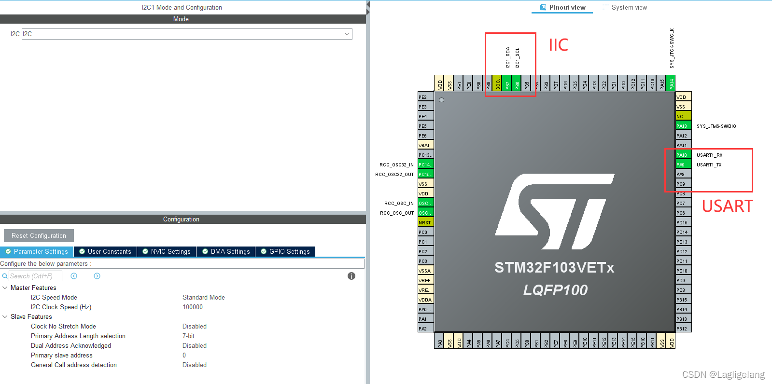Click the PC0 pin
Viewport: 772px width, 384px height.
[x=426, y=232]
